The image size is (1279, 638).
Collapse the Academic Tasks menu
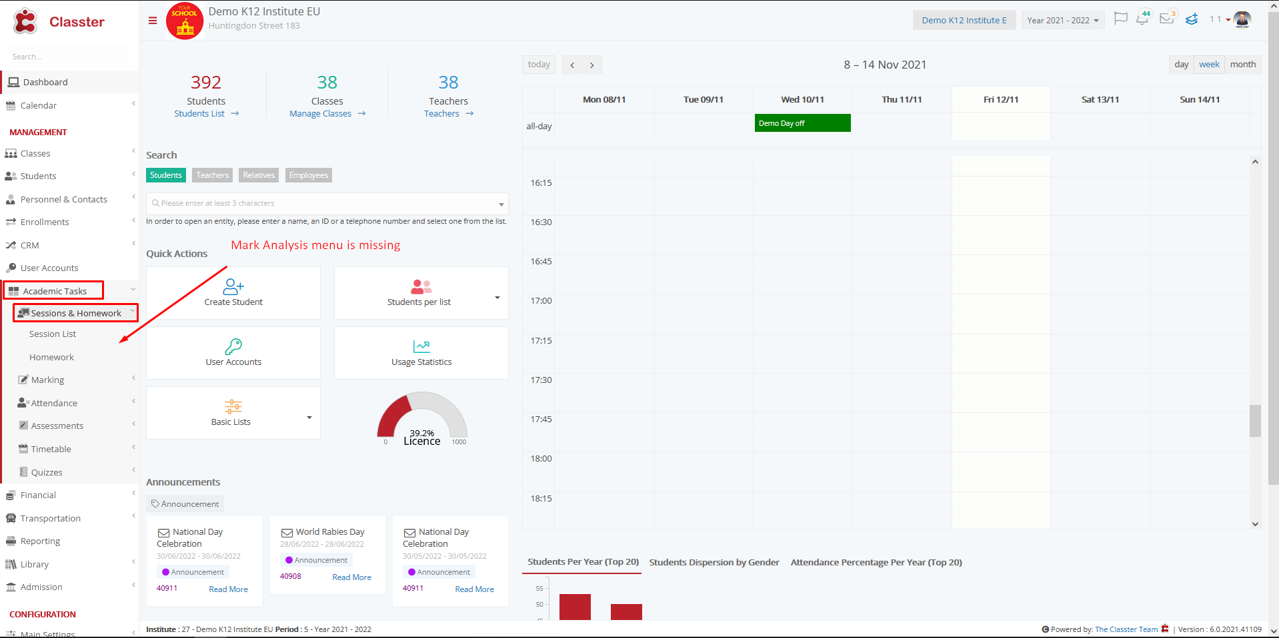pos(133,289)
